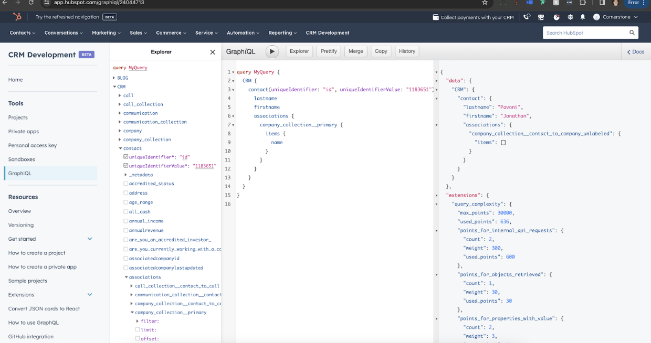This screenshot has height=343, width=651.
Task: Expand the _metadata node
Action: point(126,175)
